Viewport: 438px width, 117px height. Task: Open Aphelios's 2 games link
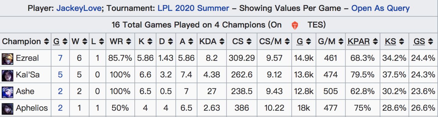click(60, 108)
